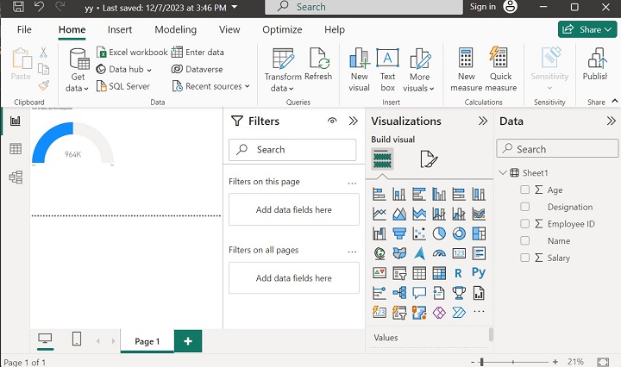
Task: Expand the Data hub dropdown
Action: [x=125, y=69]
